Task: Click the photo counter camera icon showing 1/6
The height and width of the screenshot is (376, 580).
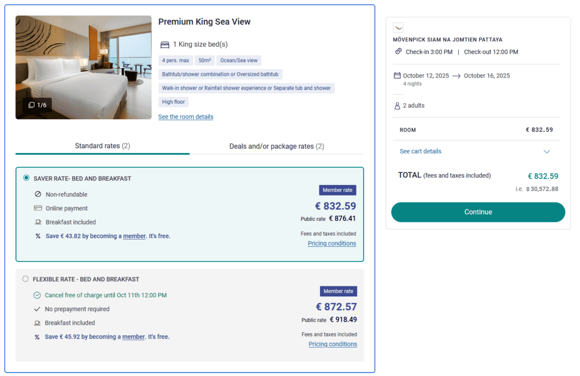Action: pyautogui.click(x=32, y=105)
